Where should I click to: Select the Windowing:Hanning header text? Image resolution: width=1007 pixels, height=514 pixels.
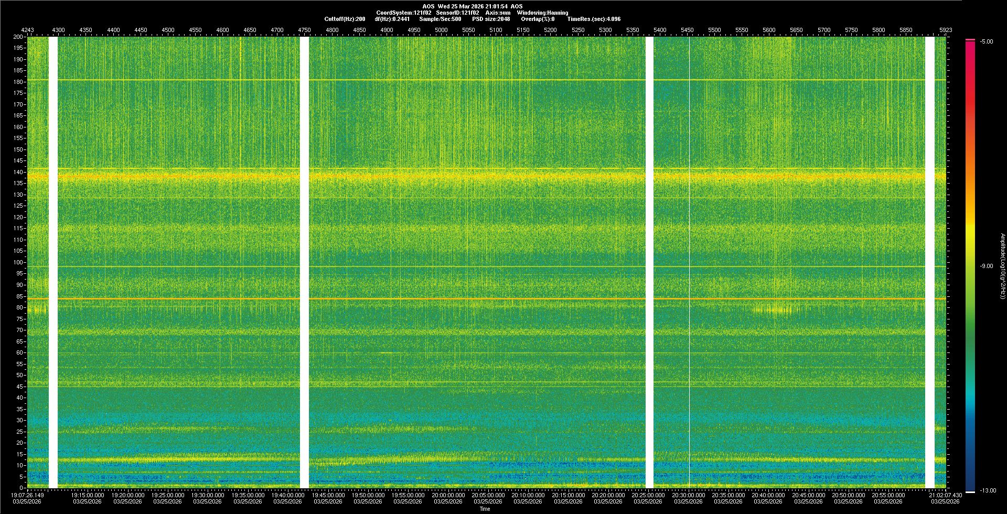tap(542, 13)
